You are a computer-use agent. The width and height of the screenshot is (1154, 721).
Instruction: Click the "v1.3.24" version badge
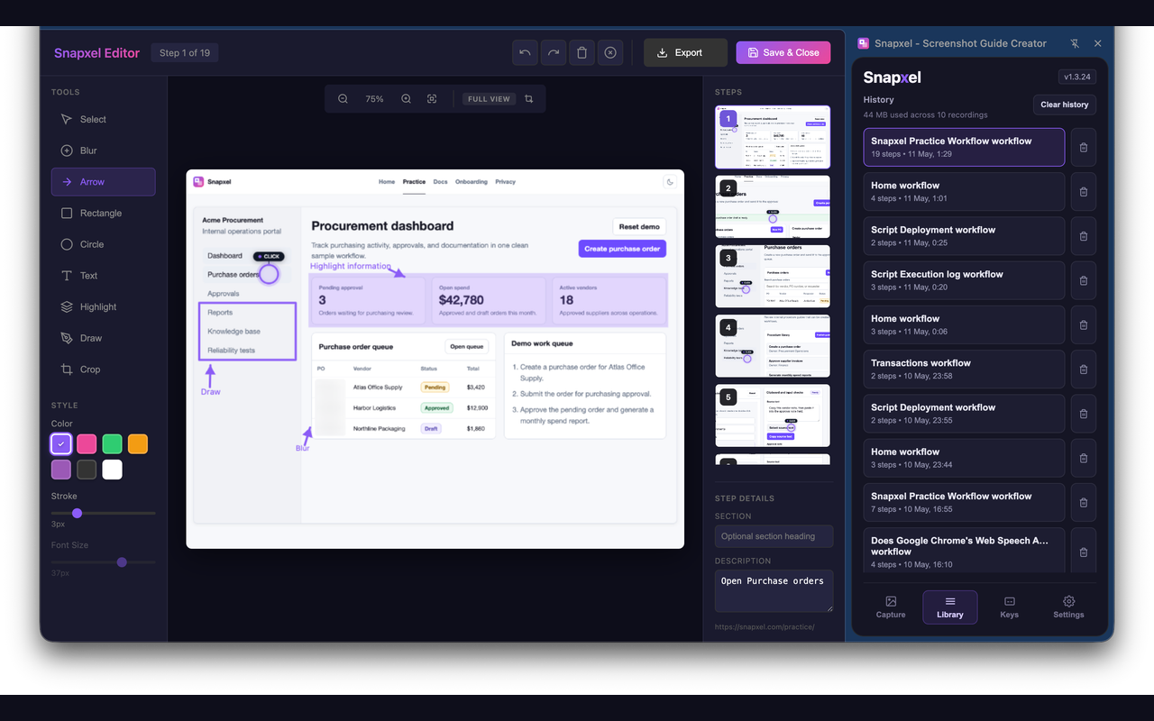pos(1077,78)
